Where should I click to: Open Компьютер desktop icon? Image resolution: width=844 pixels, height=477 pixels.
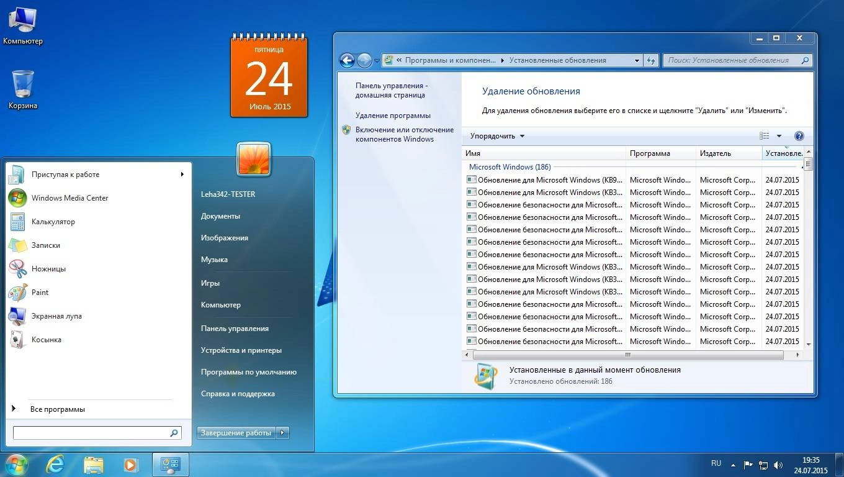click(x=23, y=27)
